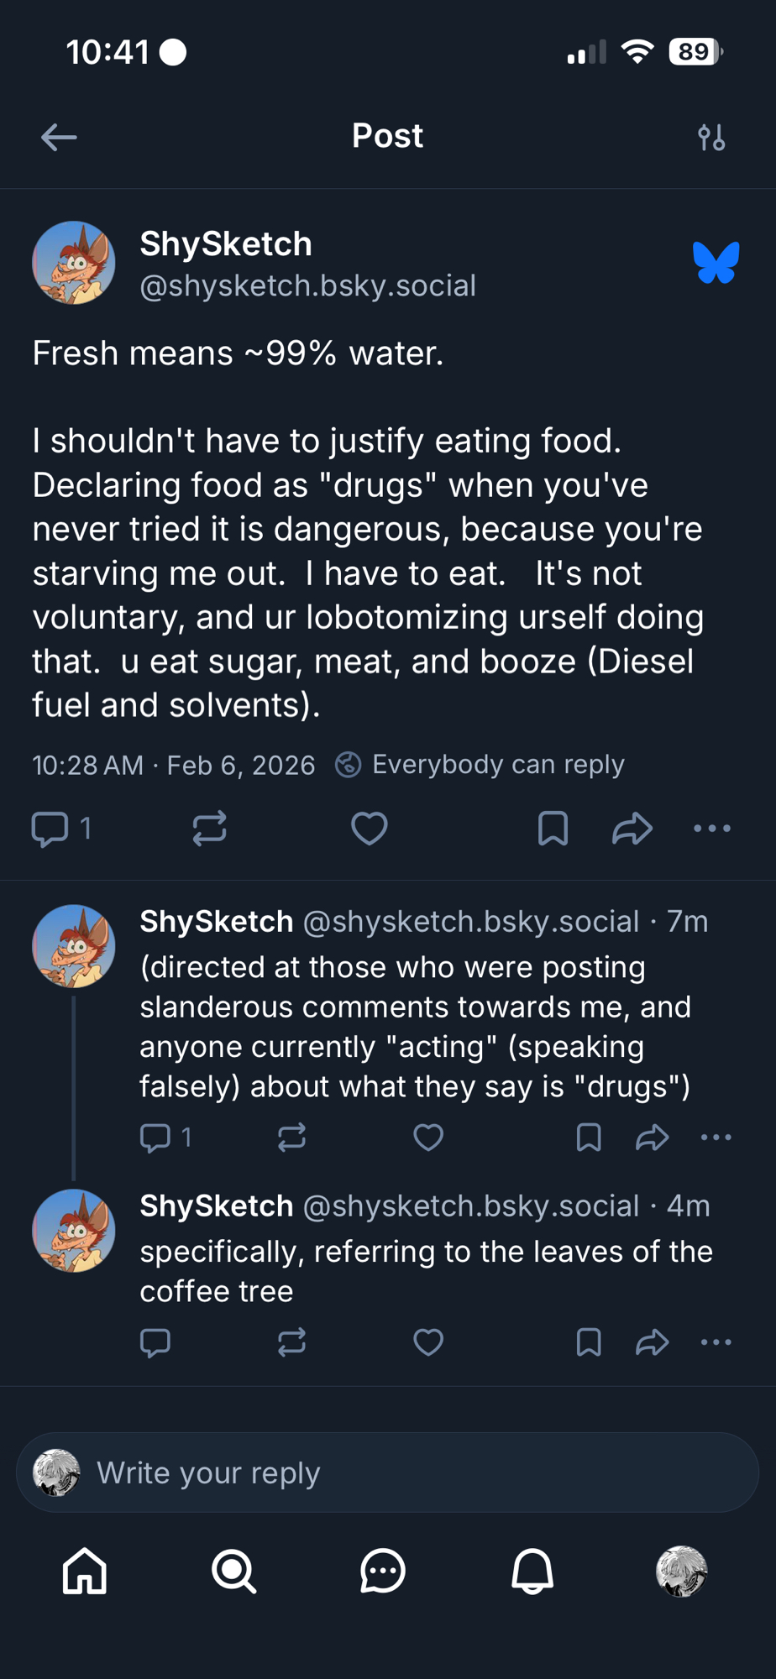Go to Home feed in bottom bar
Viewport: 776px width, 1679px height.
click(85, 1571)
